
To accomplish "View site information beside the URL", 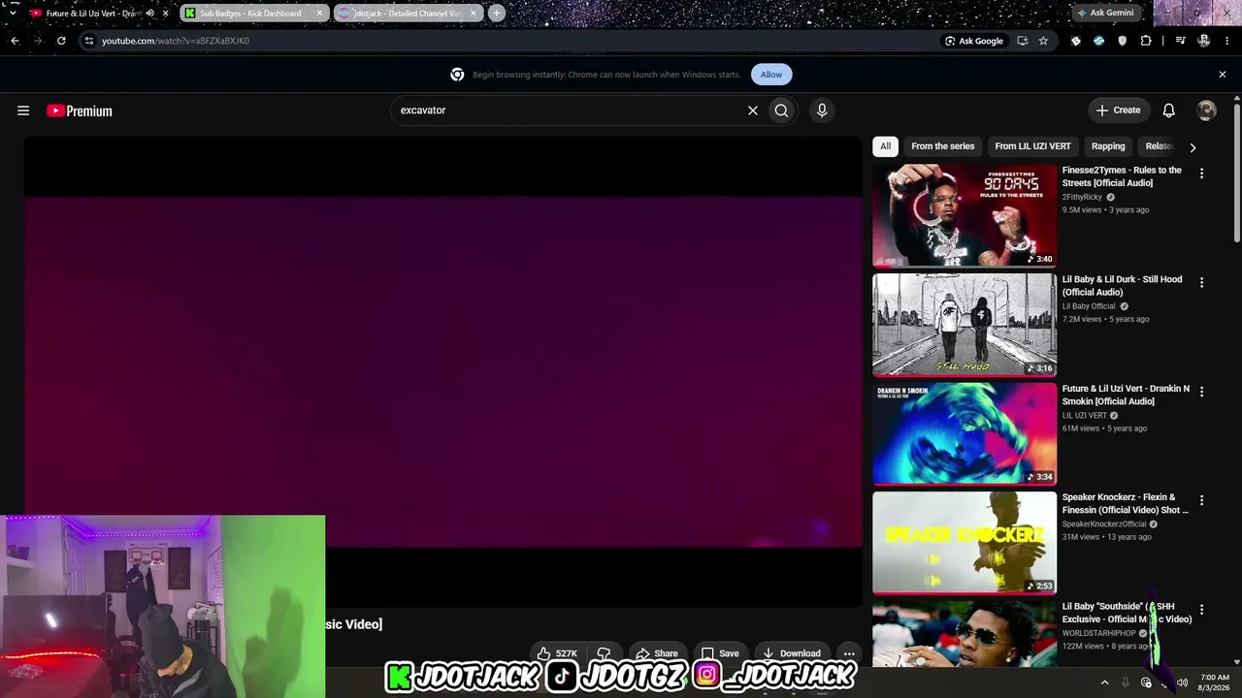I will click(88, 41).
